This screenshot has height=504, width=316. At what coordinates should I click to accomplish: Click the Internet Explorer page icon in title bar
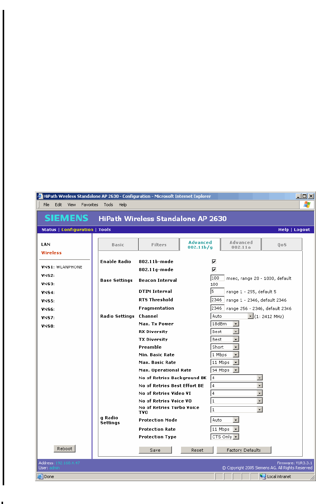tap(40, 196)
